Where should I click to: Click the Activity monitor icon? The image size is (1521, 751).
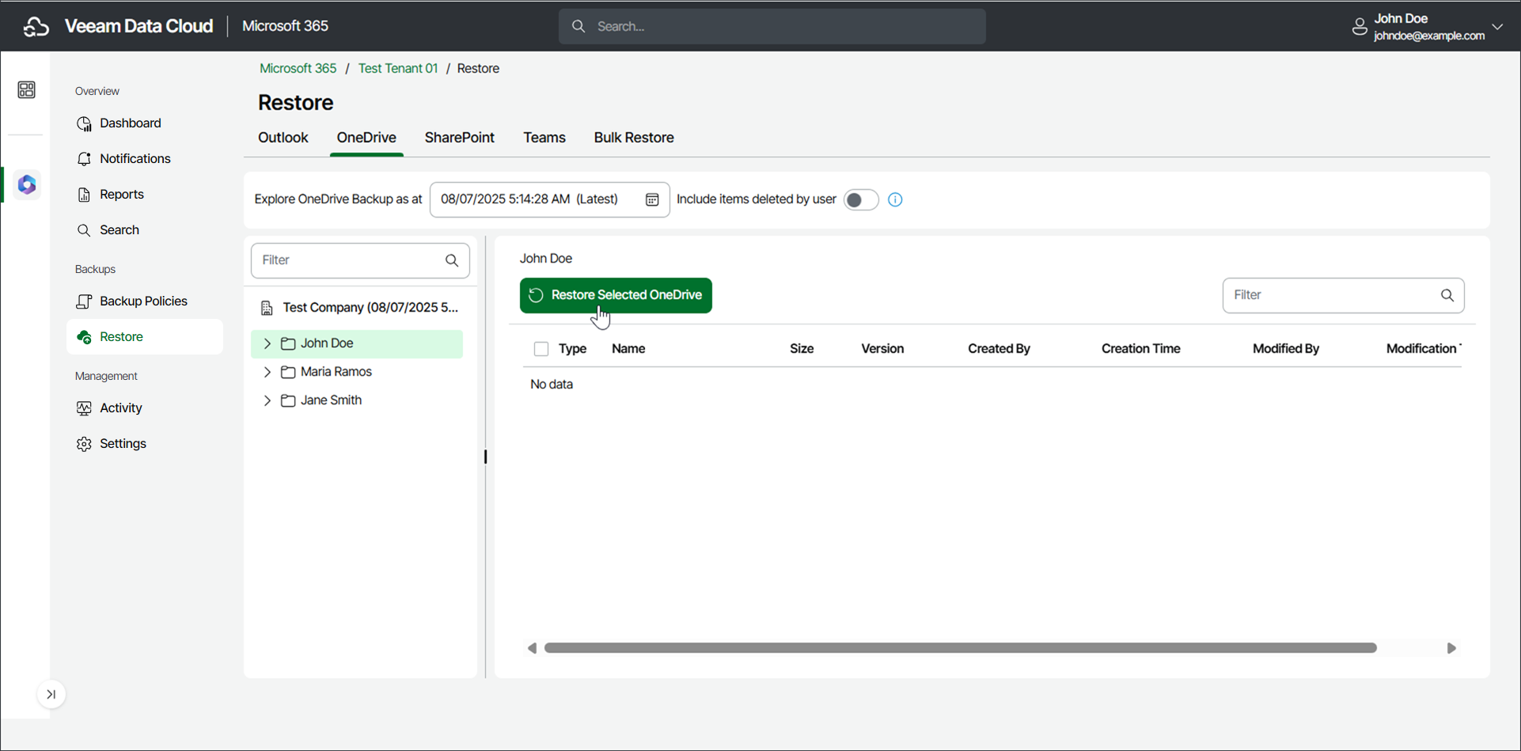pos(84,408)
